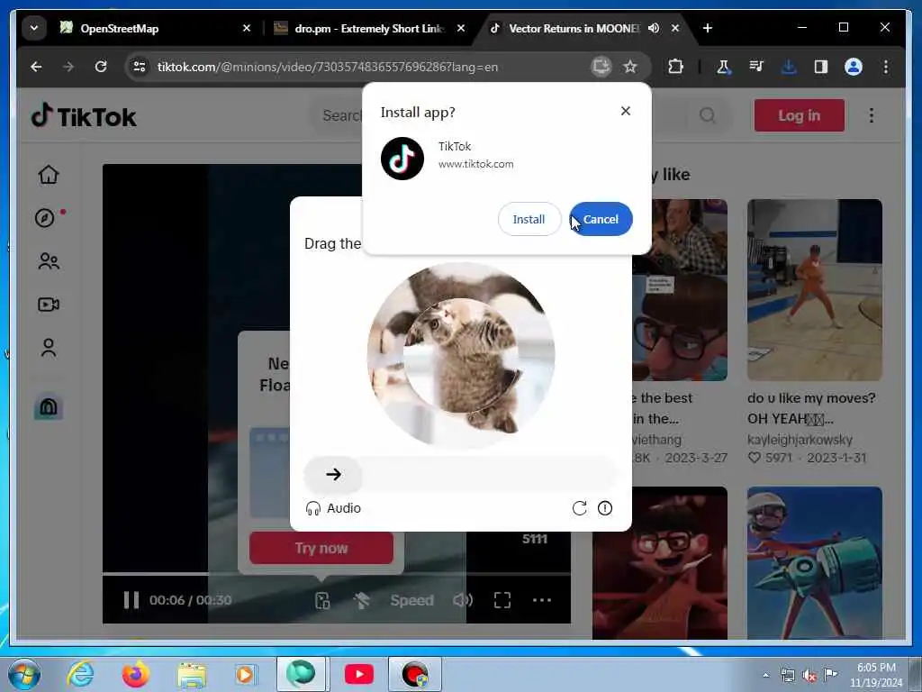Click the captcha slider arrow handle
The width and height of the screenshot is (922, 692).
(x=333, y=474)
